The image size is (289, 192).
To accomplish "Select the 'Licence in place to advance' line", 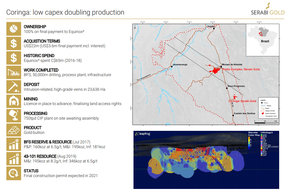I will [x=73, y=104].
